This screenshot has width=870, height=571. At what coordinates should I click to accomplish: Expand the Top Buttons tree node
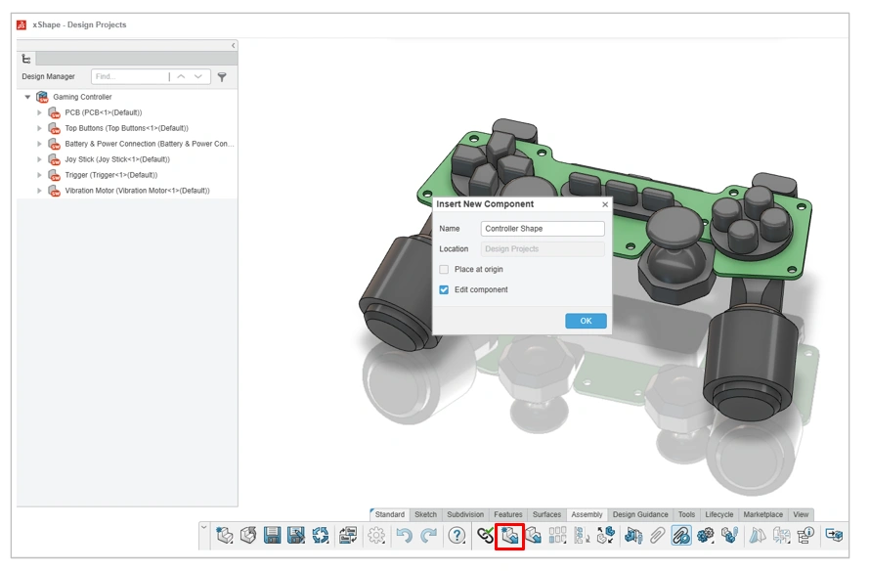[x=39, y=128]
